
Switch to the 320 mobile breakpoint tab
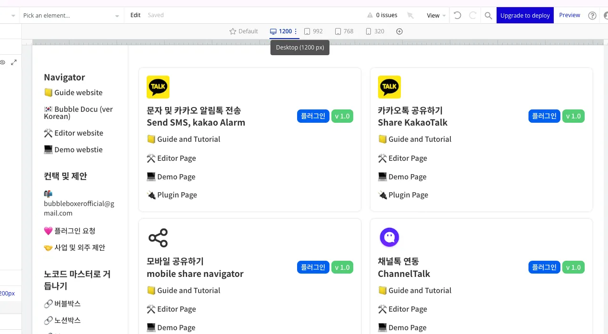[x=375, y=31]
